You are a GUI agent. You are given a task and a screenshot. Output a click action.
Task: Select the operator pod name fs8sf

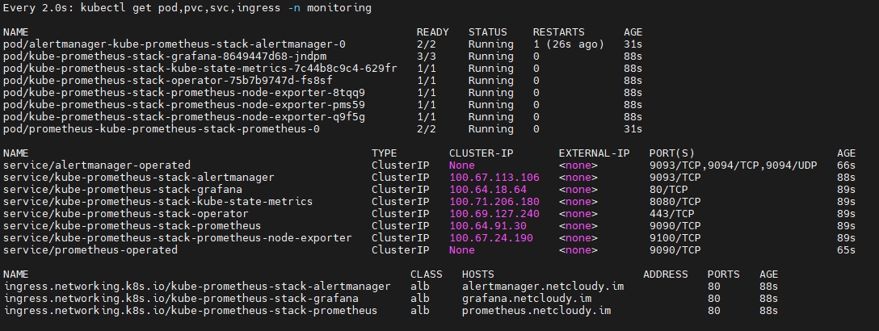(167, 81)
